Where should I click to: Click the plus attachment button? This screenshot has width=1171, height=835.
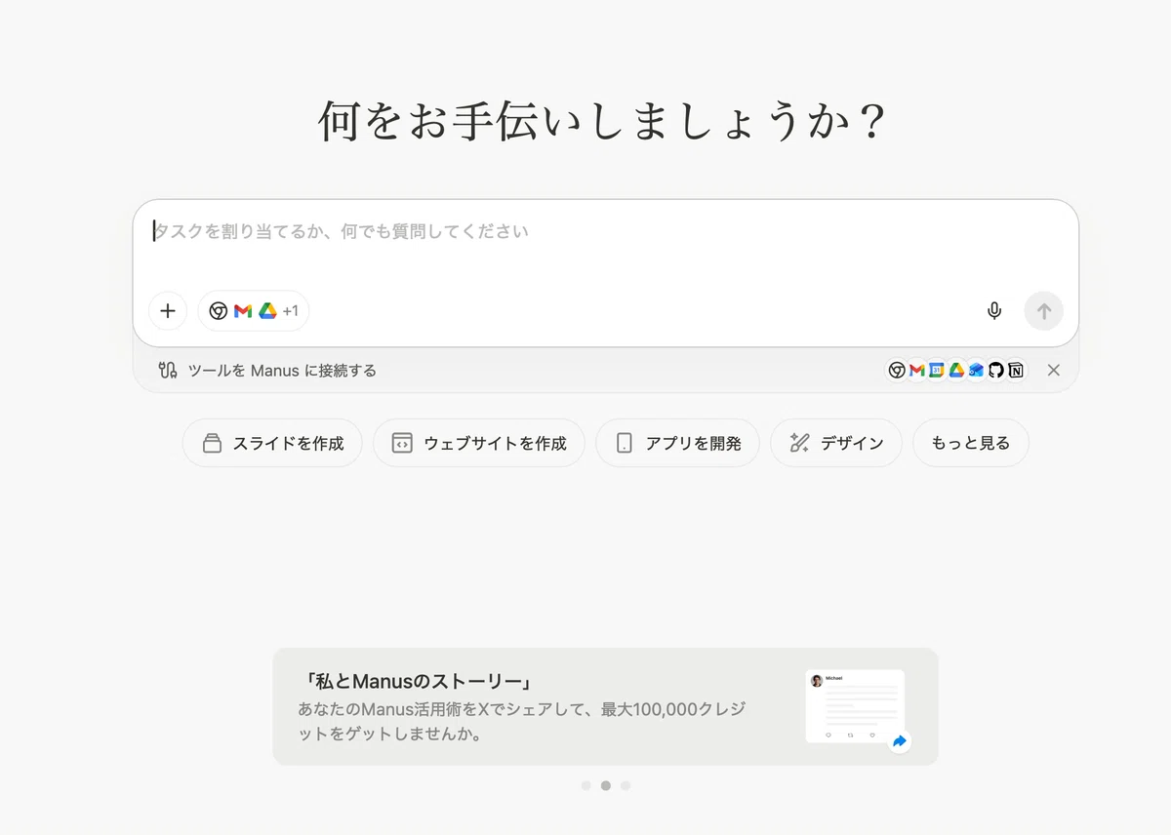click(x=168, y=311)
